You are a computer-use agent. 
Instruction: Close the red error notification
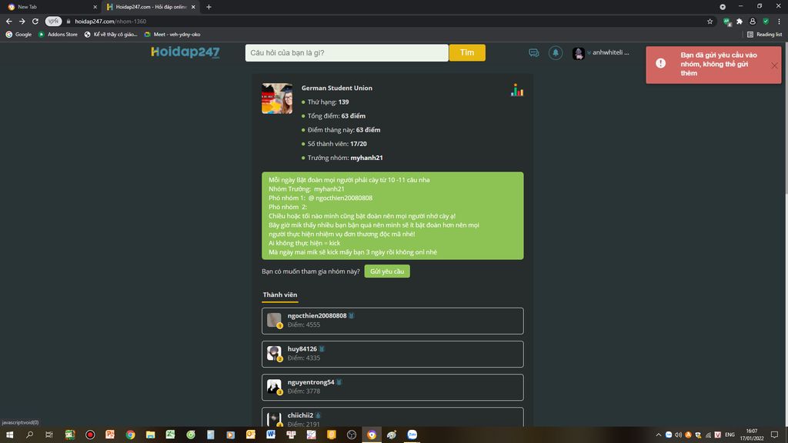click(x=774, y=65)
